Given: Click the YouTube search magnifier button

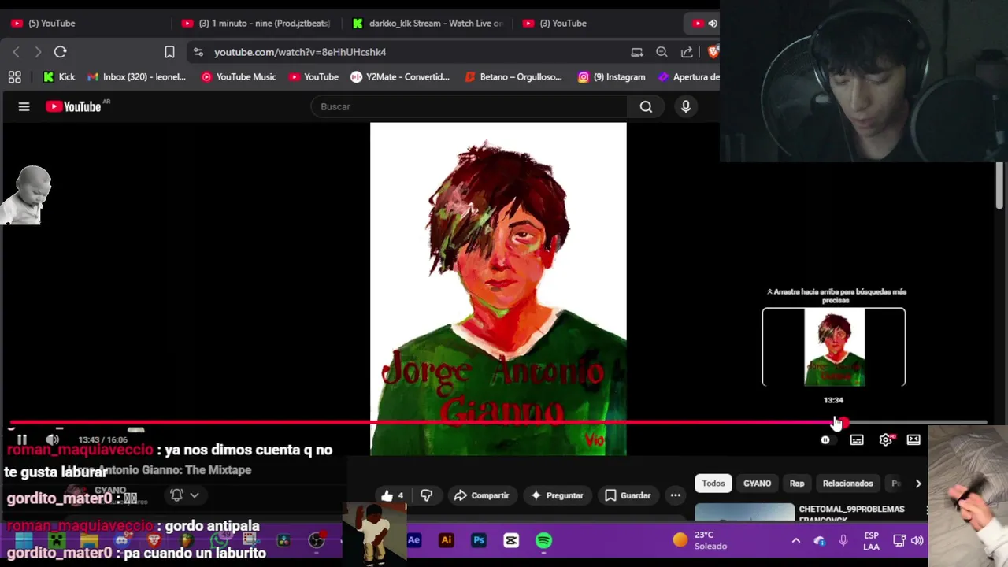Looking at the screenshot, I should pos(646,106).
